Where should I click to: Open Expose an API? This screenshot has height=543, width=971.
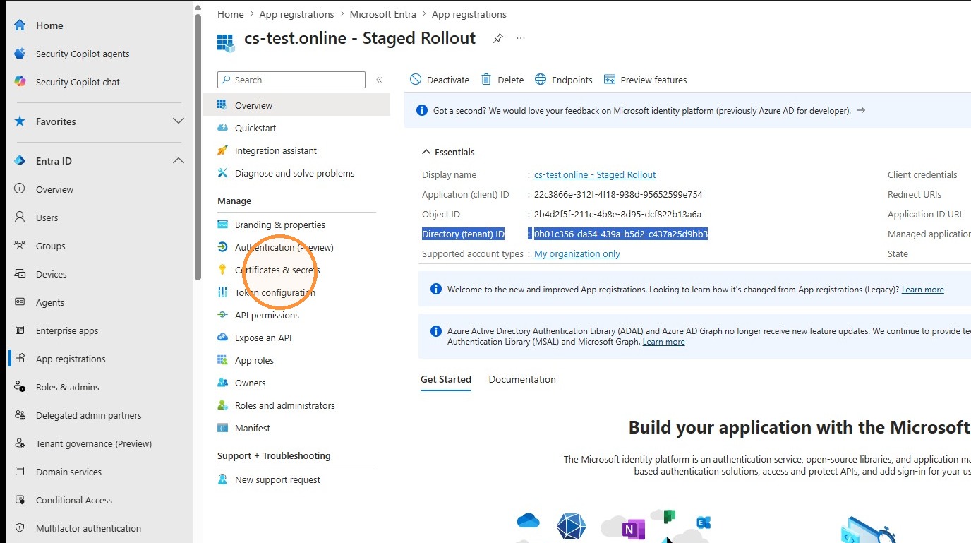(x=263, y=338)
